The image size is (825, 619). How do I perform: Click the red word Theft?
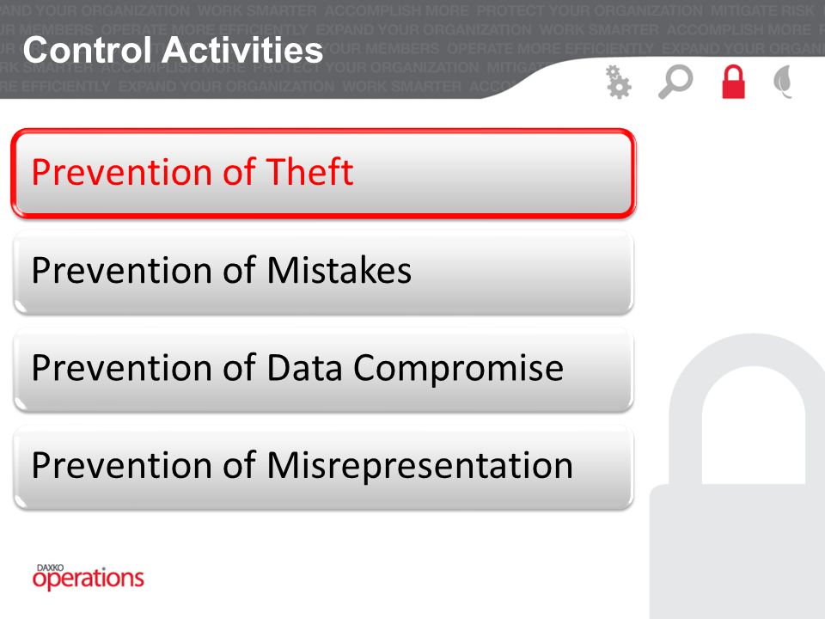pos(310,172)
